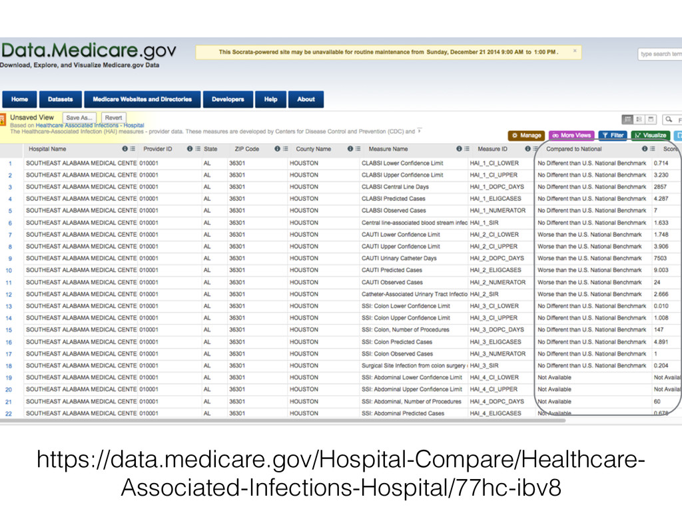Select hospital name in row 5
682x511 pixels.
[81, 210]
